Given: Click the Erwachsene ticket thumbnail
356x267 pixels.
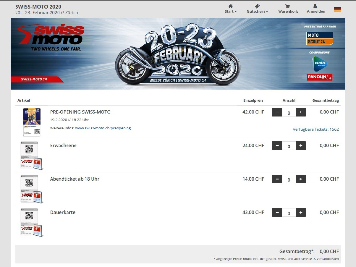Looking at the screenshot, I should click(31, 156).
